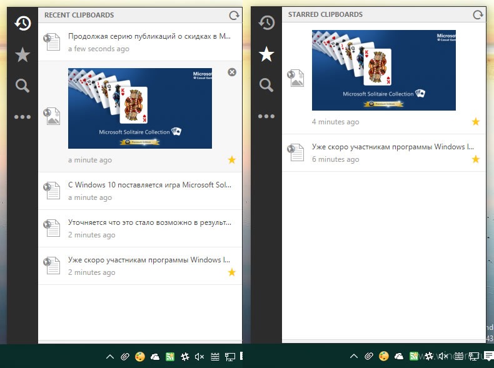Click document icon beside 'Уже скоро' in Recent Clipboards
Image resolution: width=494 pixels, height=368 pixels.
[52, 266]
